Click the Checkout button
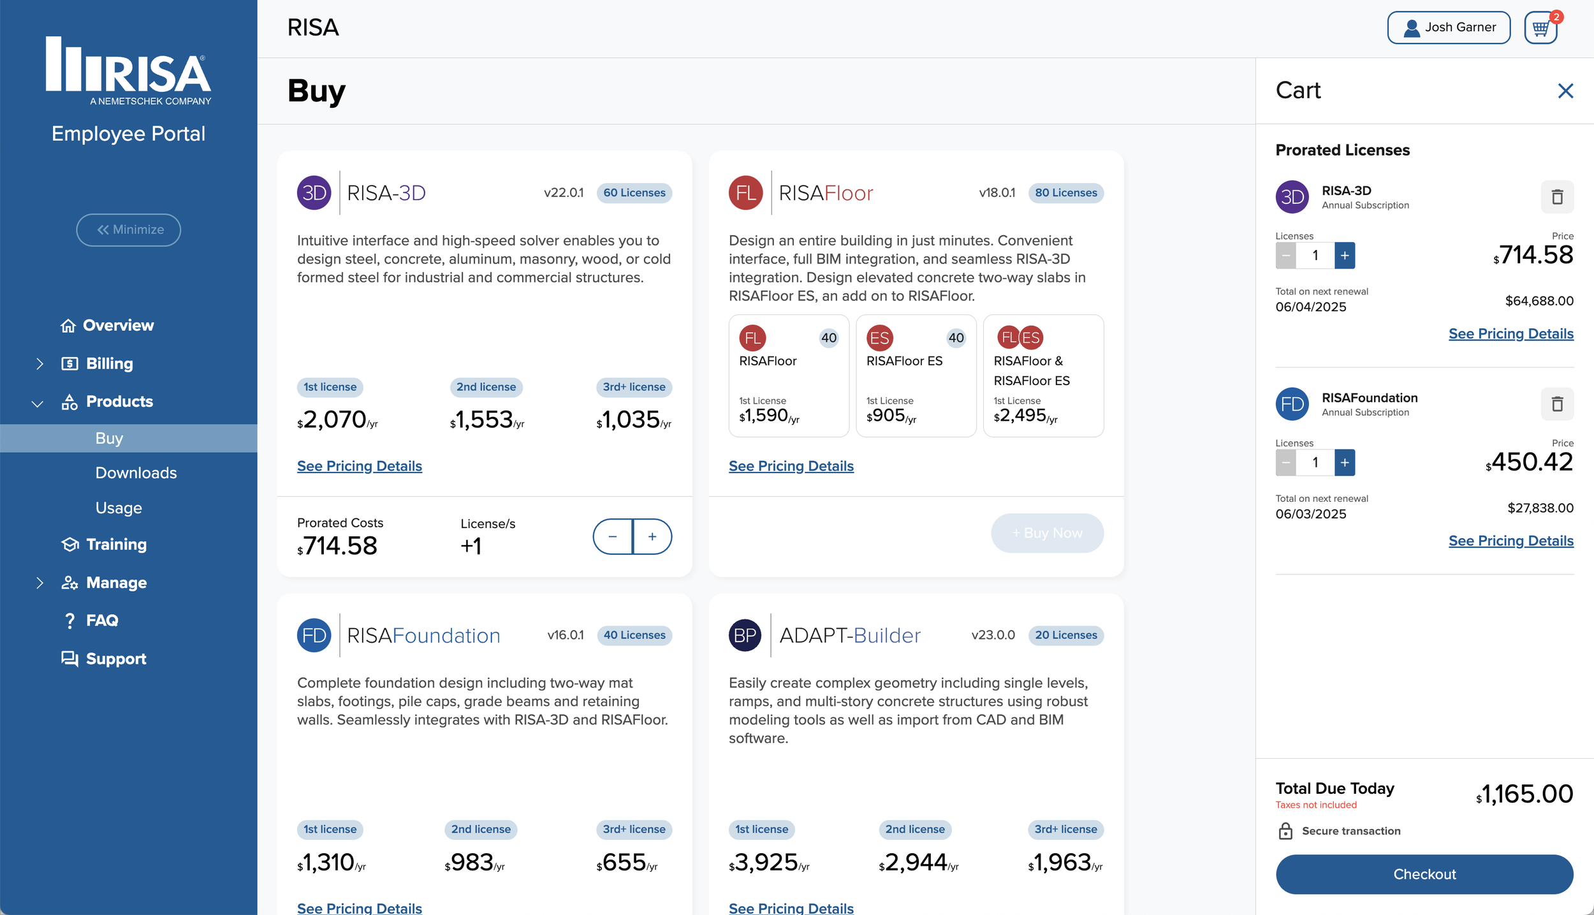Screen dimensions: 1594x915 pos(1424,874)
